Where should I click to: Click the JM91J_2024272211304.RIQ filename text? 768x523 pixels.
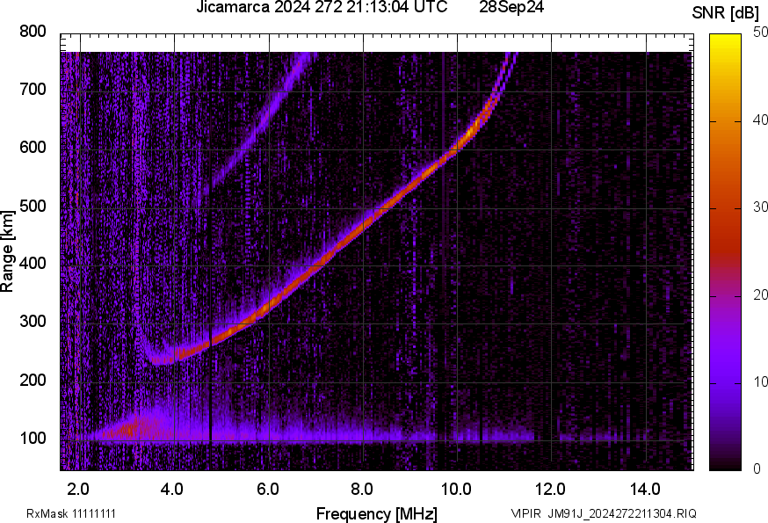click(x=622, y=513)
